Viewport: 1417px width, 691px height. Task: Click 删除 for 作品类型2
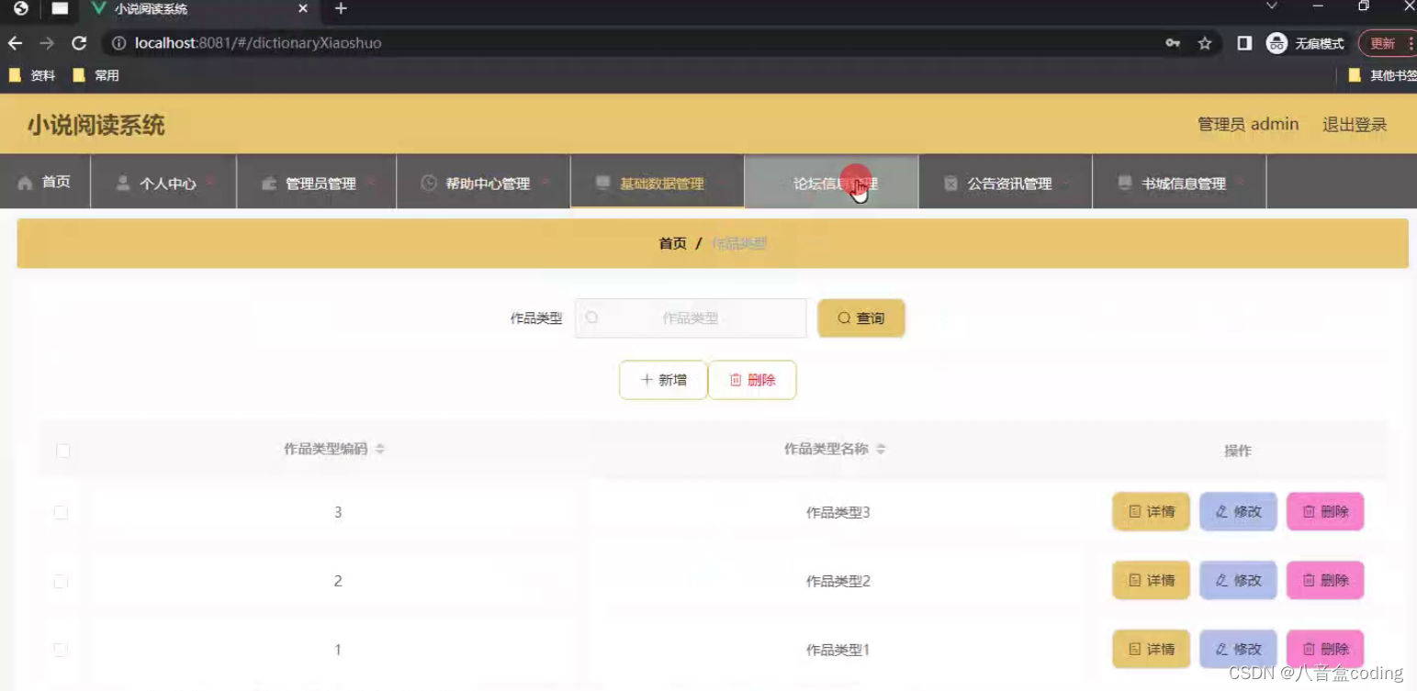click(x=1325, y=581)
